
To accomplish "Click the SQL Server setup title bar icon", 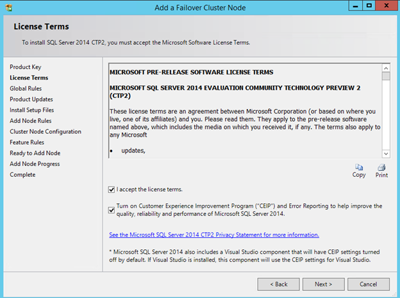I will click(x=8, y=6).
